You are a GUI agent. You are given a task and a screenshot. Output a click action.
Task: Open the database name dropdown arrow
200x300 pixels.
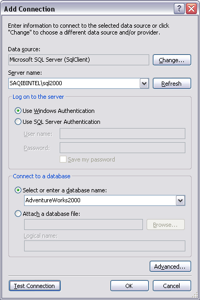tap(180, 201)
